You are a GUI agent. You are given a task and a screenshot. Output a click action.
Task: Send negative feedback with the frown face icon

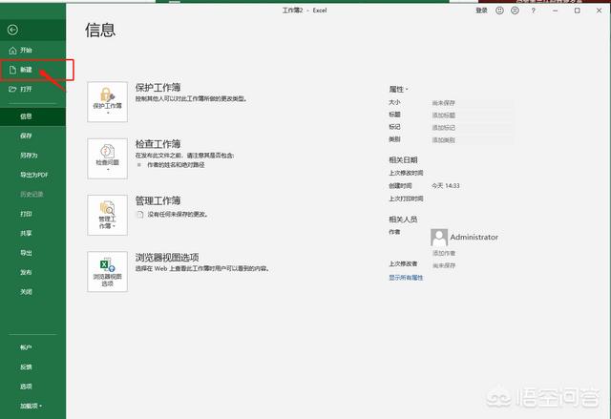point(515,10)
